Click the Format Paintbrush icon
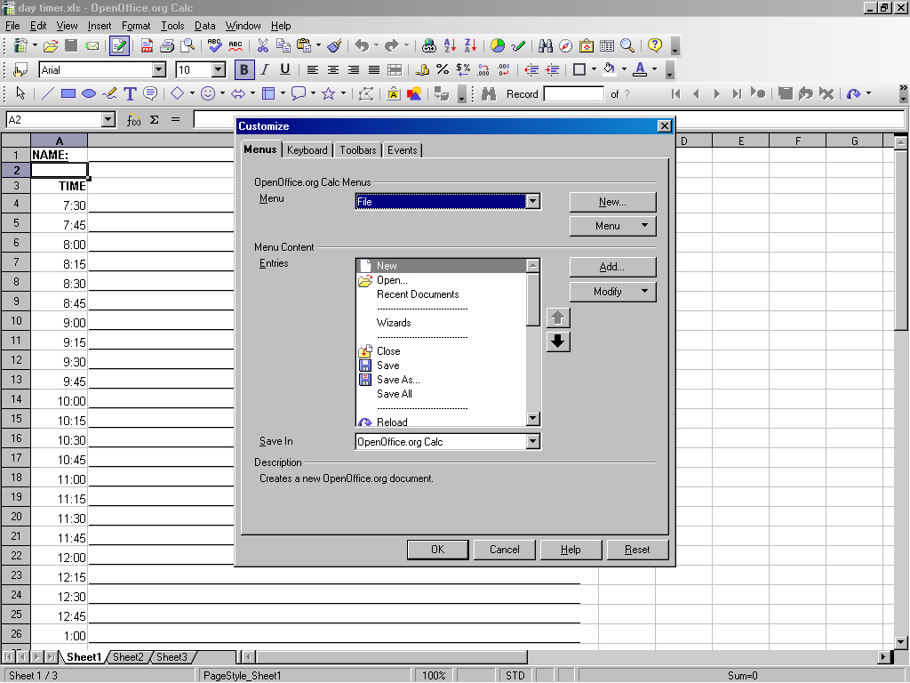Viewport: 910px width, 683px height. (334, 45)
